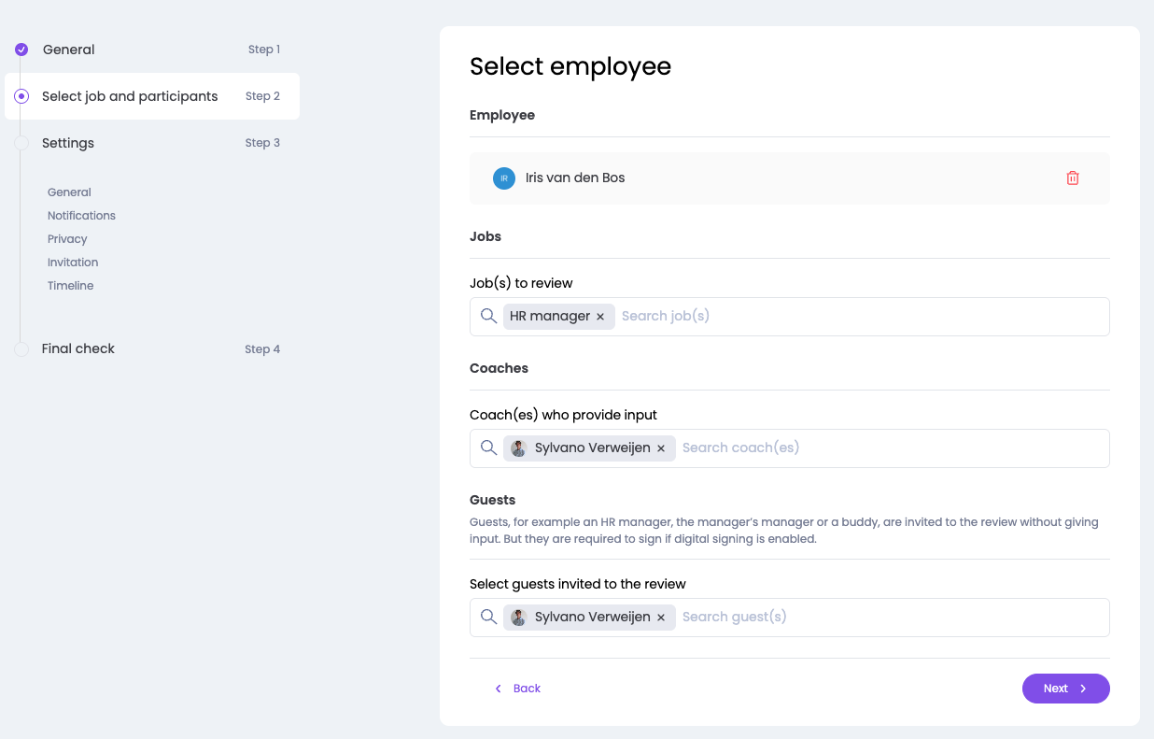Open Invitation settings sub-item

[73, 263]
